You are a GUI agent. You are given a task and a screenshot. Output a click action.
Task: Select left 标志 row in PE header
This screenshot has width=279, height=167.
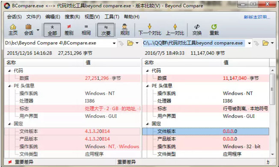tap(72, 108)
